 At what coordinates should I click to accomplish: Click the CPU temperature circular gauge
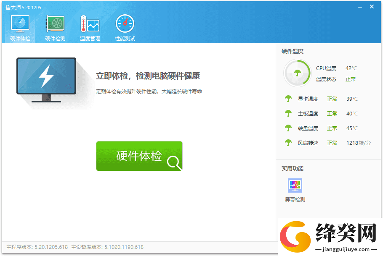pyautogui.click(x=297, y=73)
